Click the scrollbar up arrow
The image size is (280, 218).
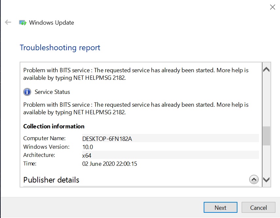click(x=266, y=70)
